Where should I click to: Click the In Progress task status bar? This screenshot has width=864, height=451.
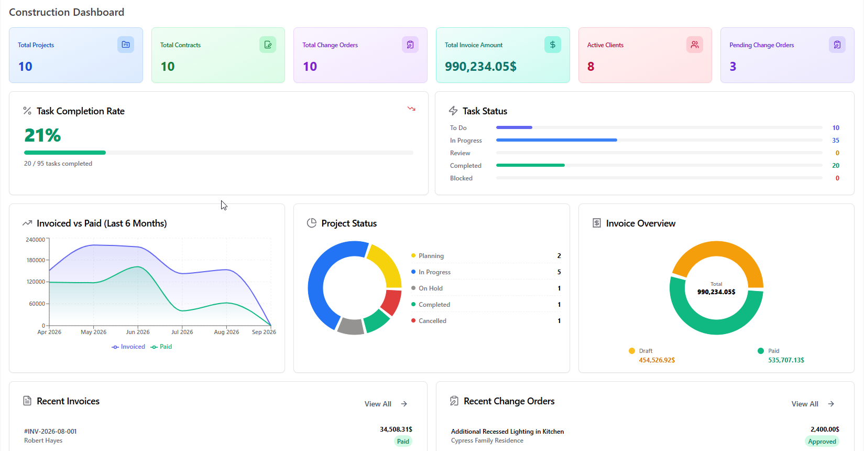(659, 140)
